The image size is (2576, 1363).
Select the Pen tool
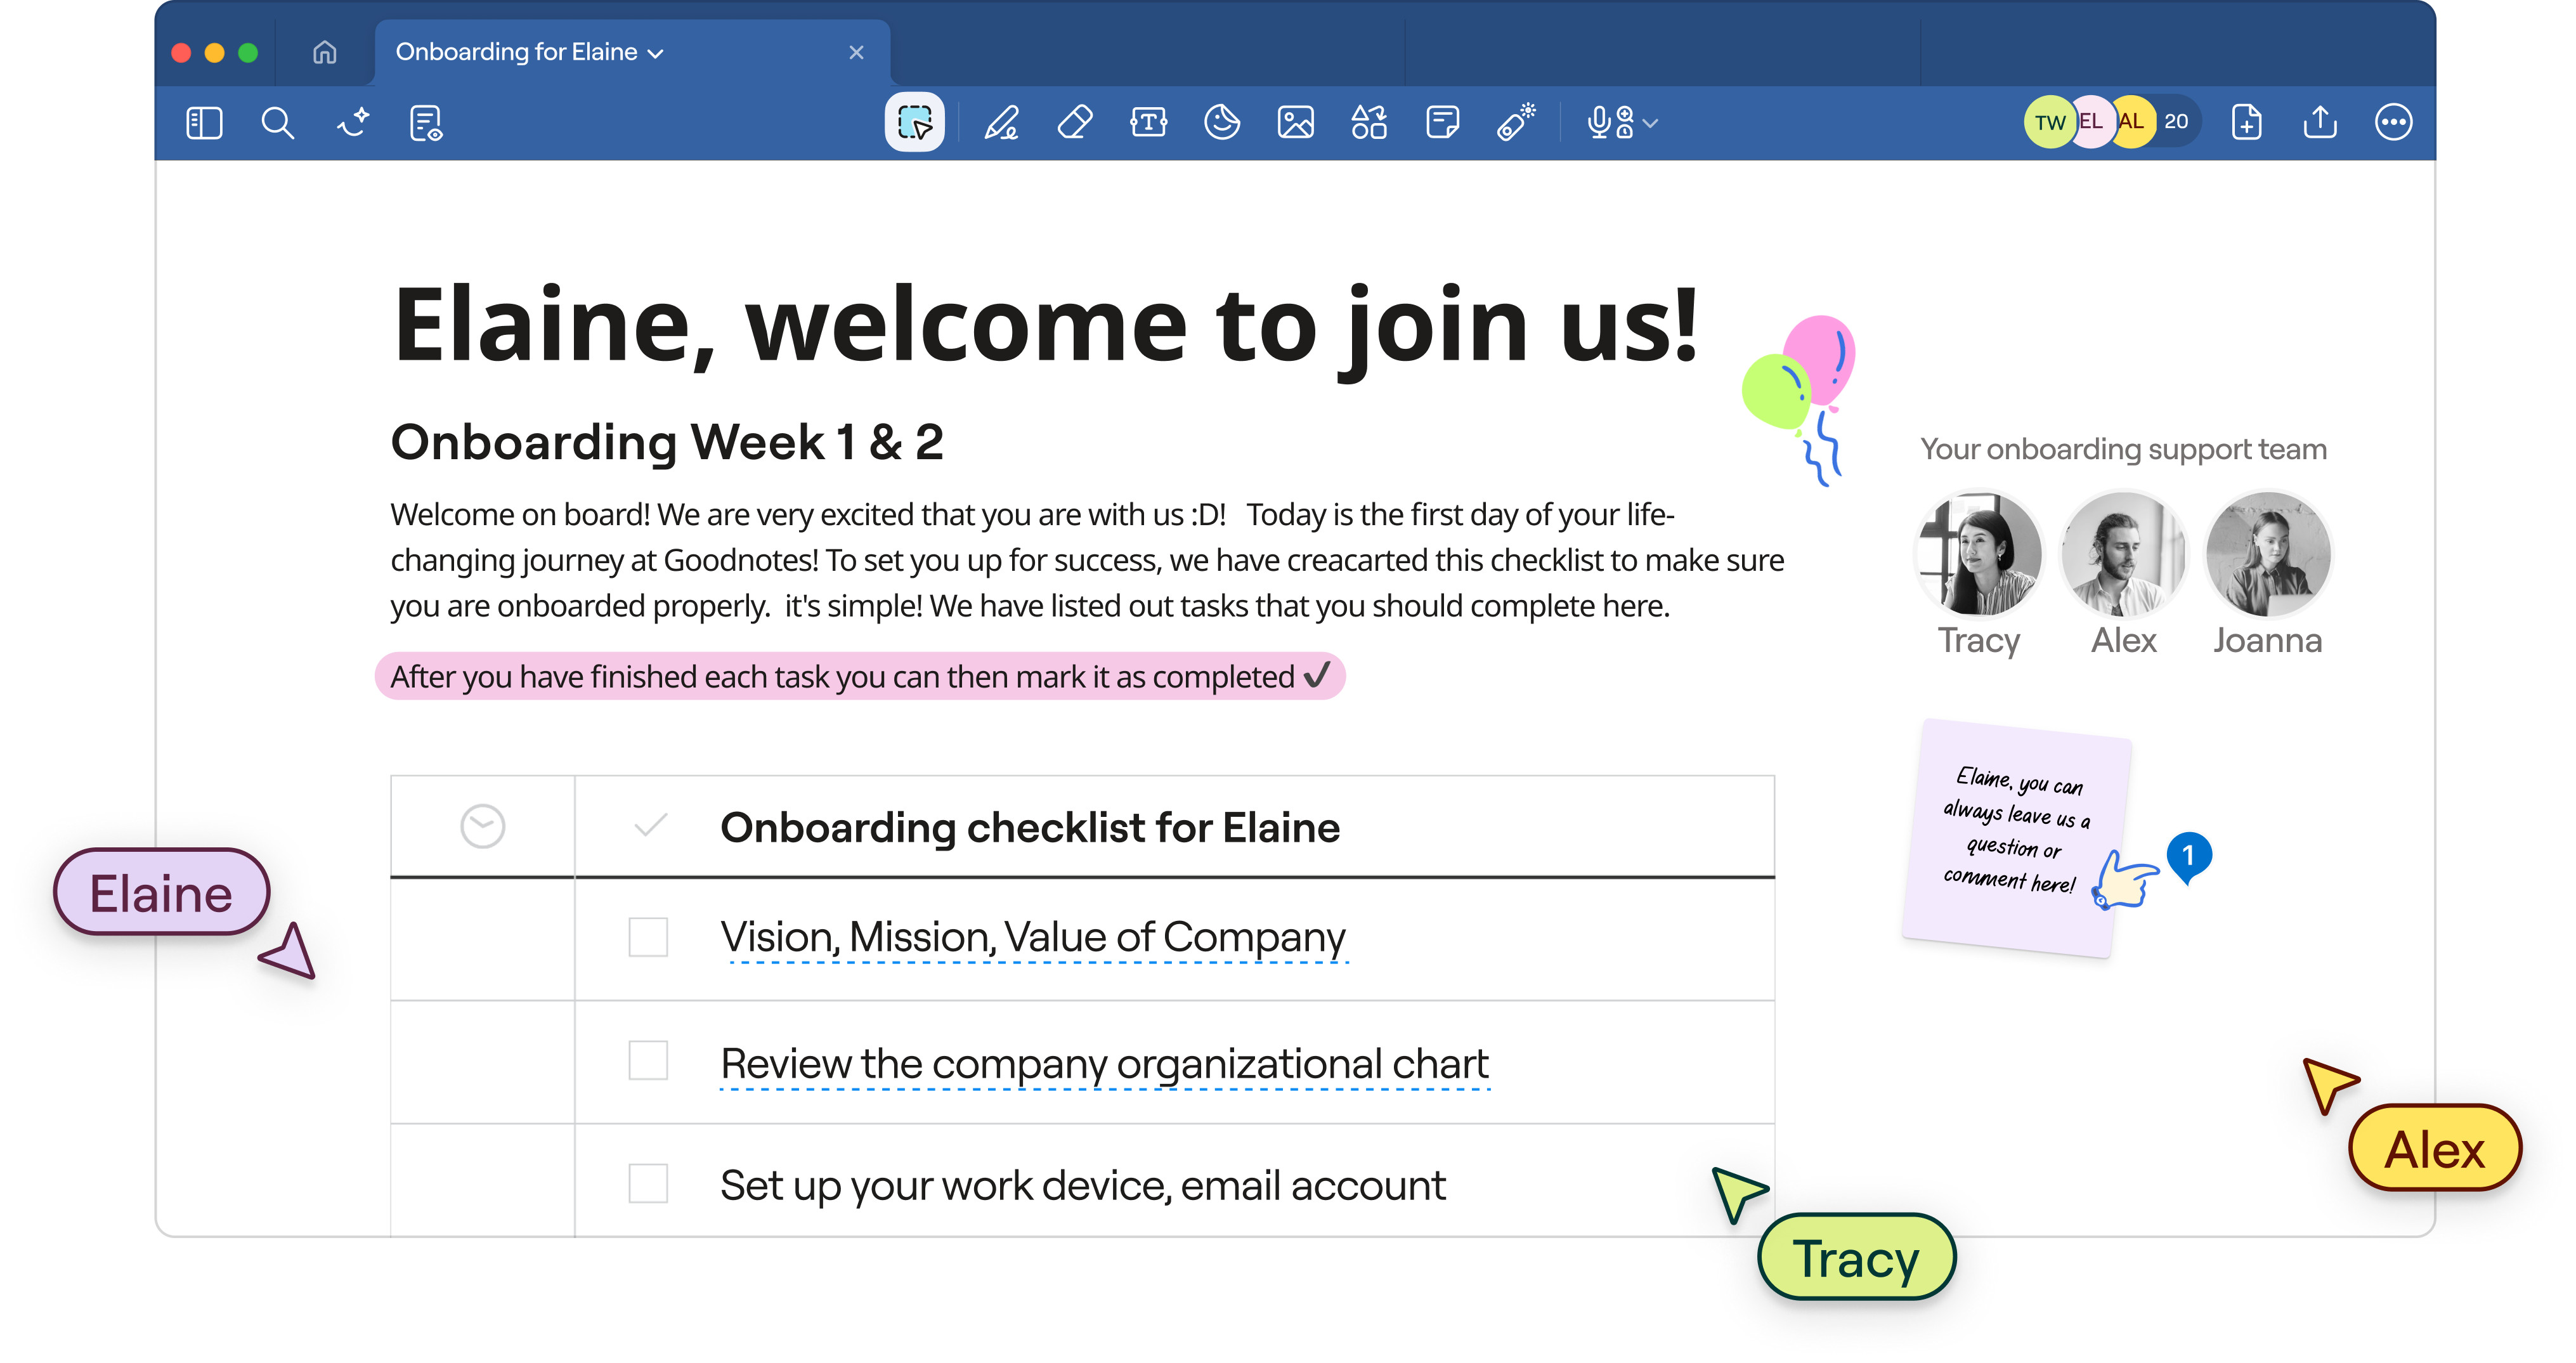[x=1001, y=123]
